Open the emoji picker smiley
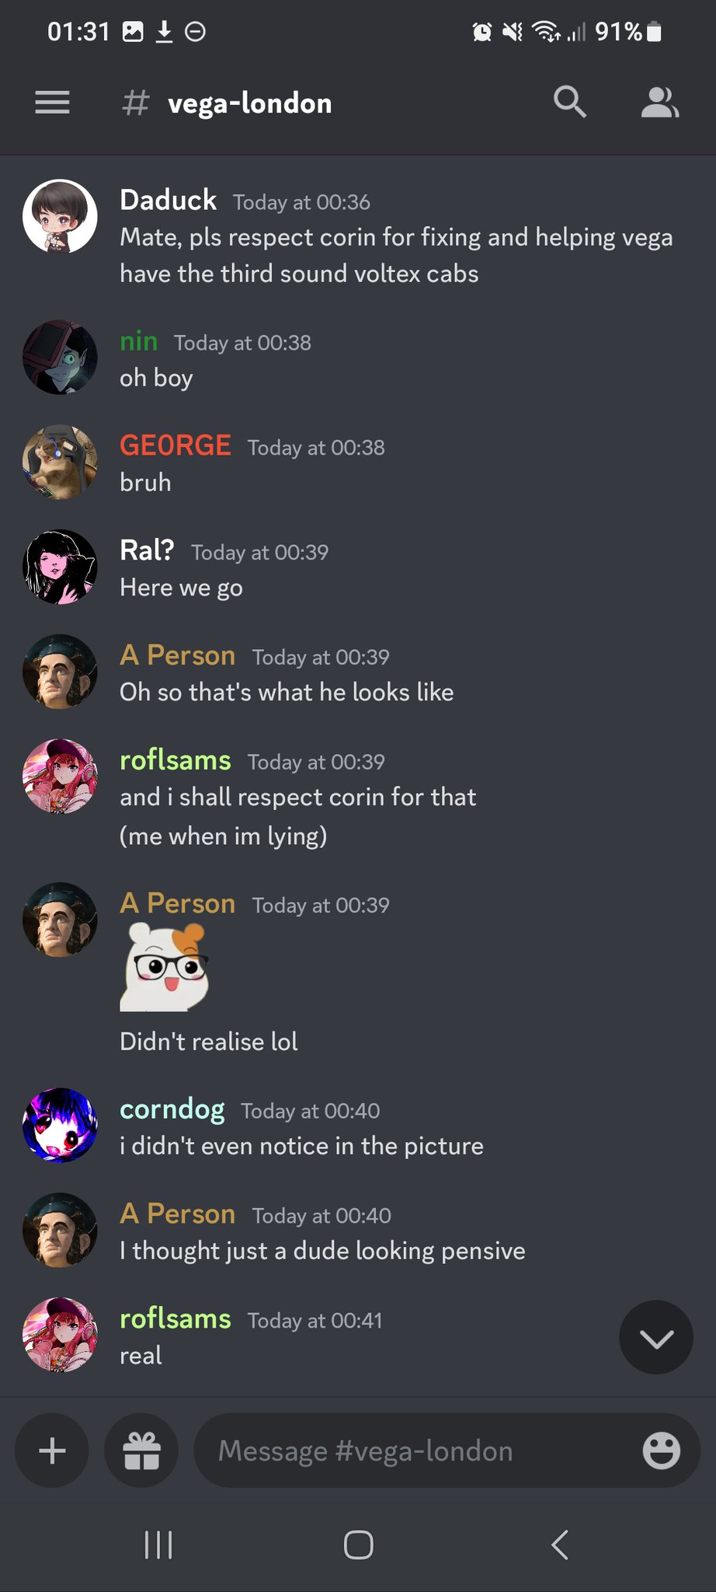716x1592 pixels. [x=661, y=1451]
